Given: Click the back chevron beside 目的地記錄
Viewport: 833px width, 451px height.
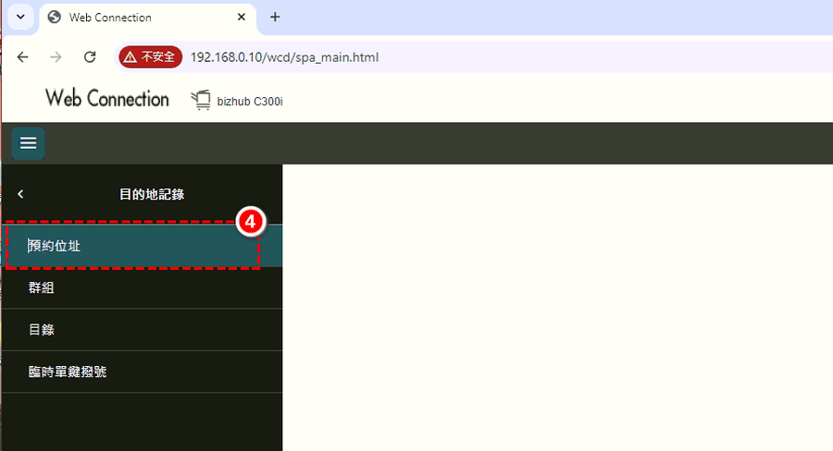Looking at the screenshot, I should (21, 194).
